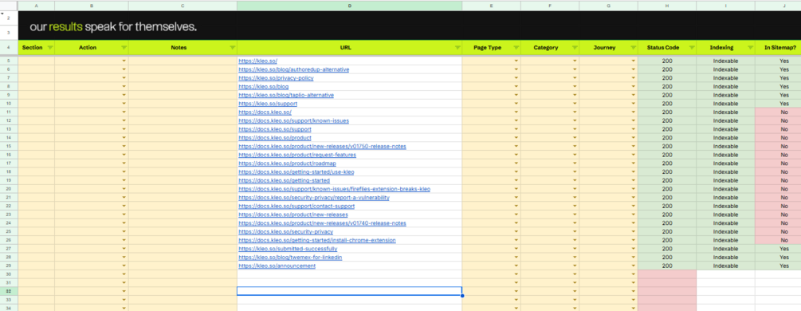Open the taplio-alternative blog link
Image resolution: width=801 pixels, height=311 pixels.
286,95
